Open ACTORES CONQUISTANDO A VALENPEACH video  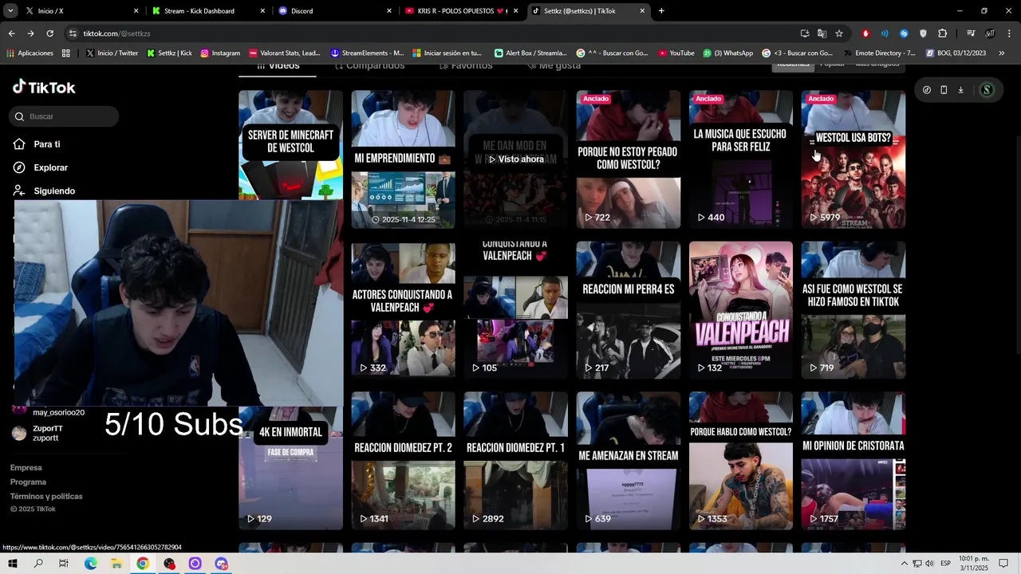click(x=403, y=309)
